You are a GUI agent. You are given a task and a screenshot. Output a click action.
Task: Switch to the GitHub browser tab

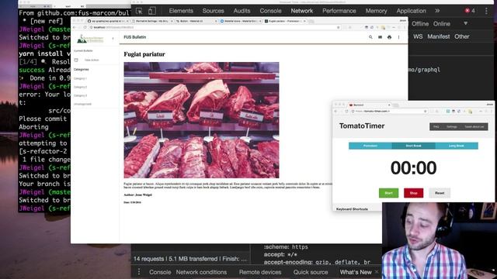click(108, 21)
